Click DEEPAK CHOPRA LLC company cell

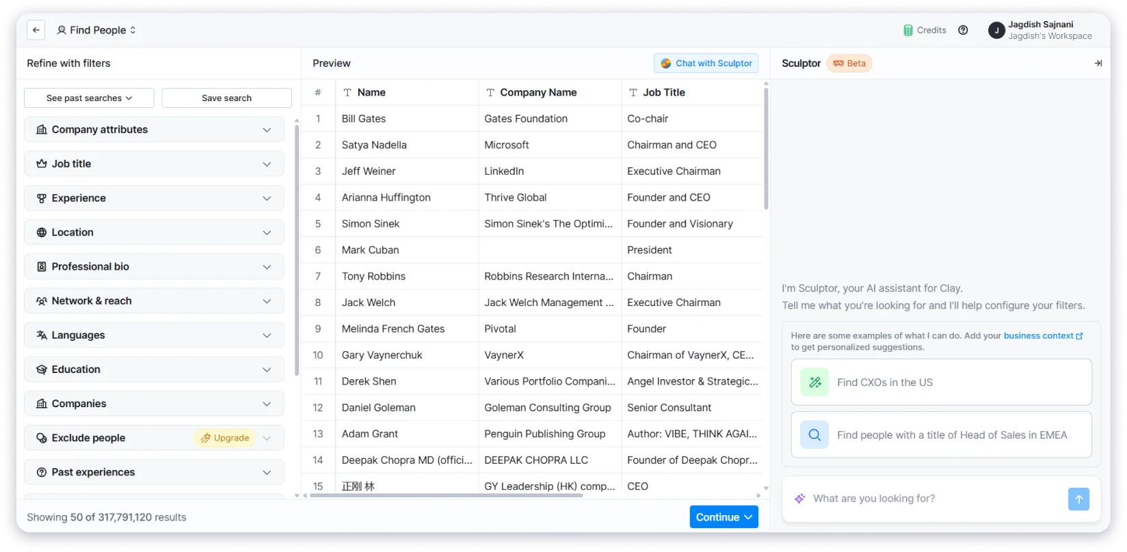550,460
